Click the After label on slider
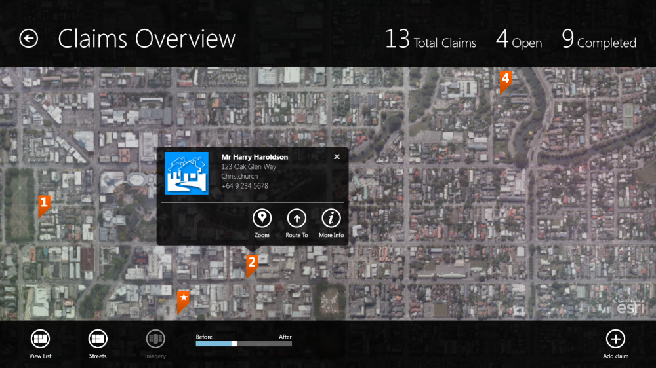Screen dimensions: 656x368 tap(285, 337)
